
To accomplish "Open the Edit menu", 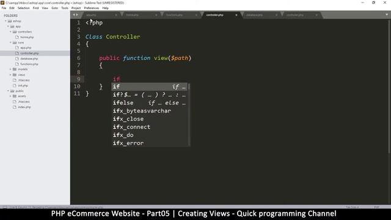I will (12, 8).
